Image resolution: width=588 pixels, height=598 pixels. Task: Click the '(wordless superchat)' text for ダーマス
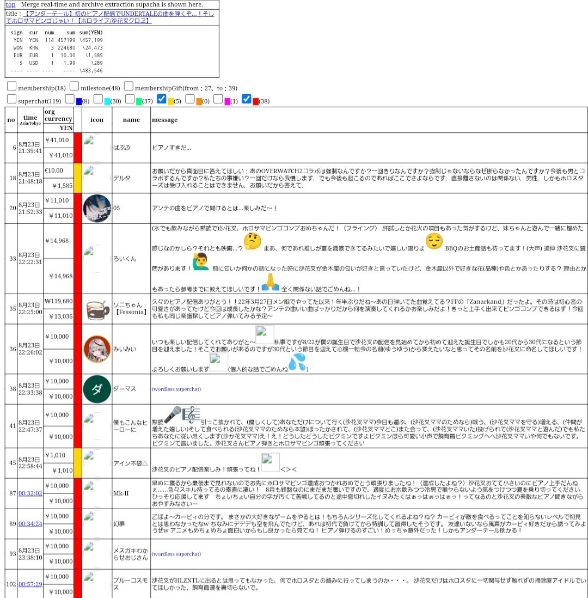pyautogui.click(x=176, y=389)
